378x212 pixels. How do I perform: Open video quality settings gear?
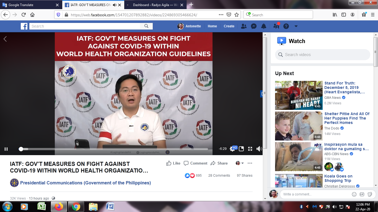click(232, 149)
